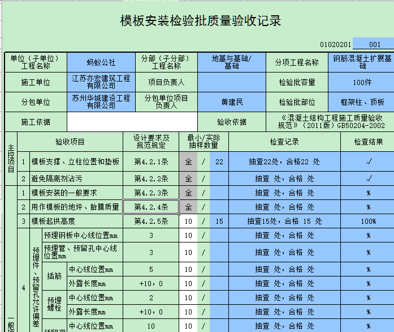Click the 最小/实际抽样数量 column header

coord(204,142)
